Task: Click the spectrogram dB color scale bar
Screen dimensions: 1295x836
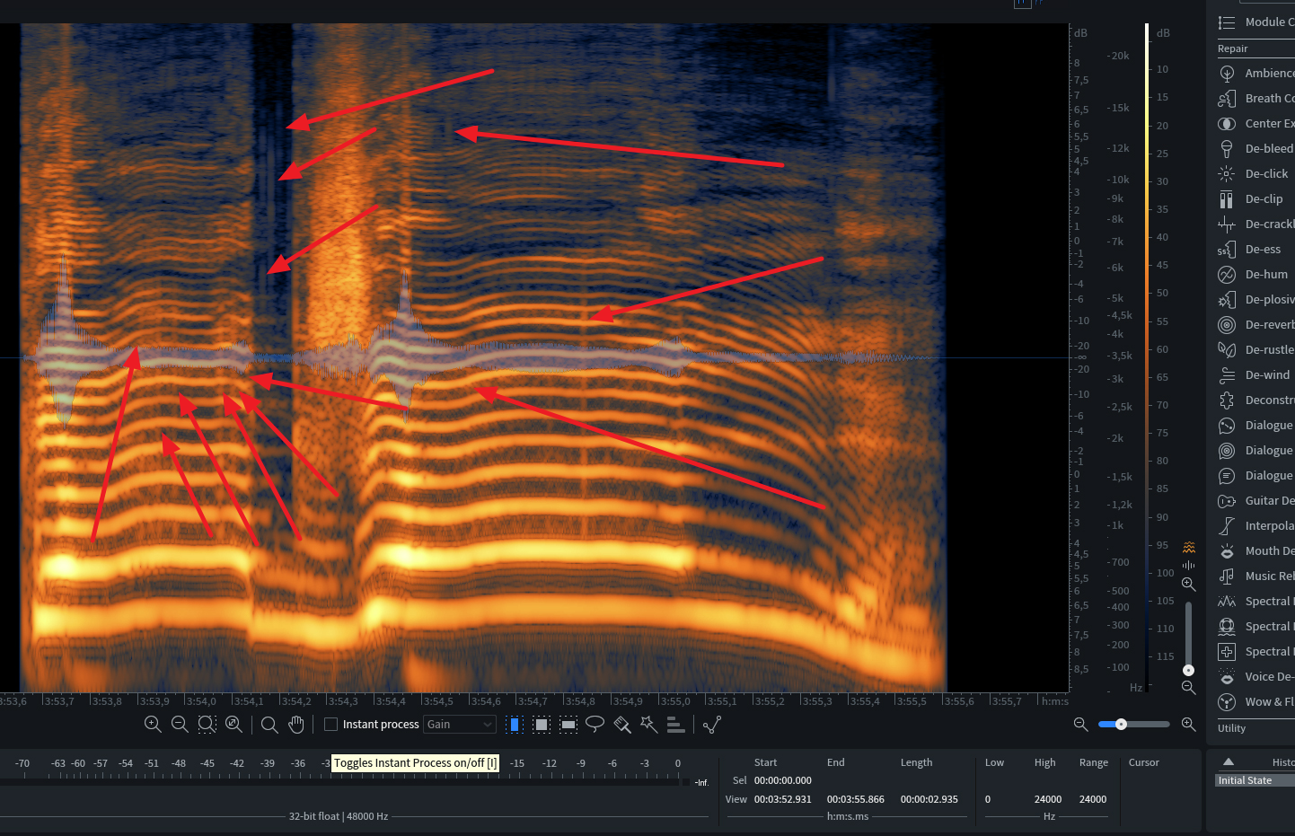Action: pos(1147,357)
